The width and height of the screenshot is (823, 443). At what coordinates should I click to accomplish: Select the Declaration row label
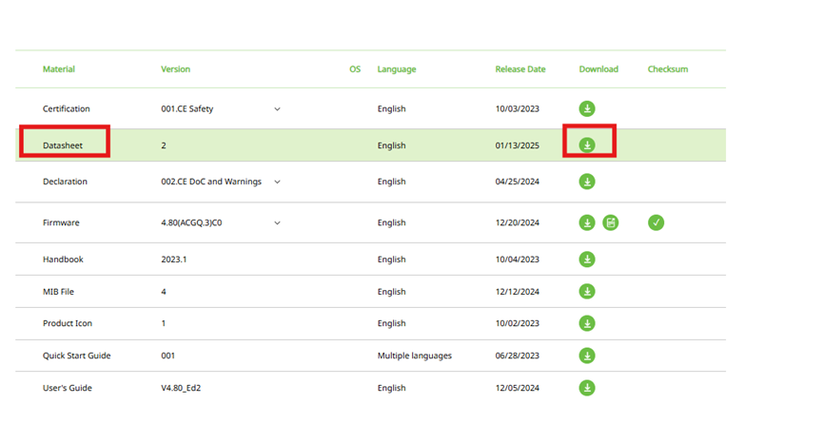click(65, 182)
